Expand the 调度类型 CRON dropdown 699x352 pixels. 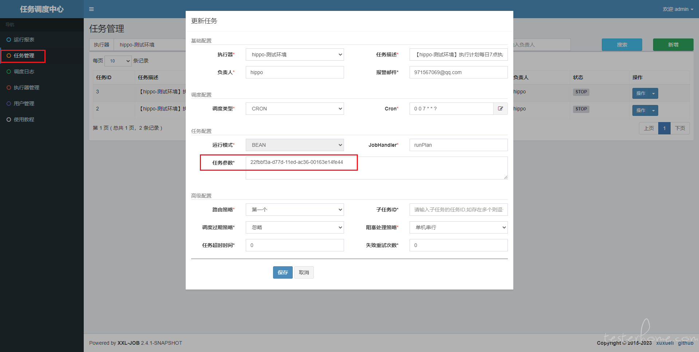pos(295,109)
